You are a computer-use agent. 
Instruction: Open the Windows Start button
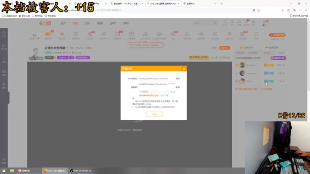tap(4, 171)
